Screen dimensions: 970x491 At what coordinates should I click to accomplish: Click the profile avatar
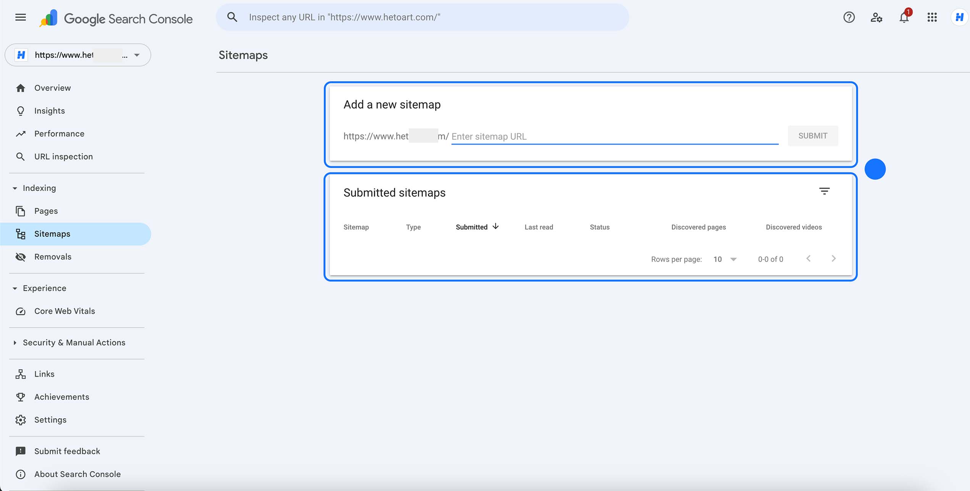point(960,17)
